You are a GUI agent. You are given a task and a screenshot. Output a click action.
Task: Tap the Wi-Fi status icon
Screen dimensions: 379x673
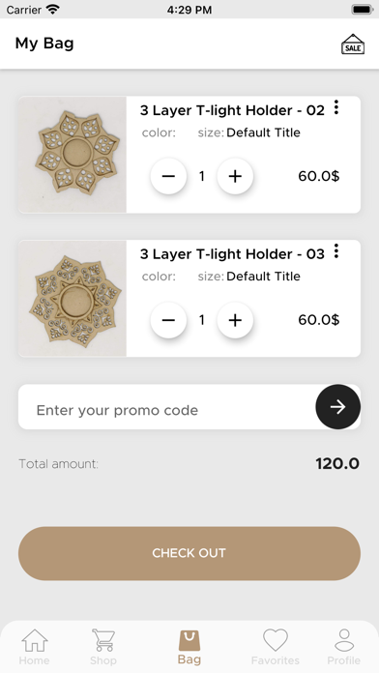click(53, 9)
